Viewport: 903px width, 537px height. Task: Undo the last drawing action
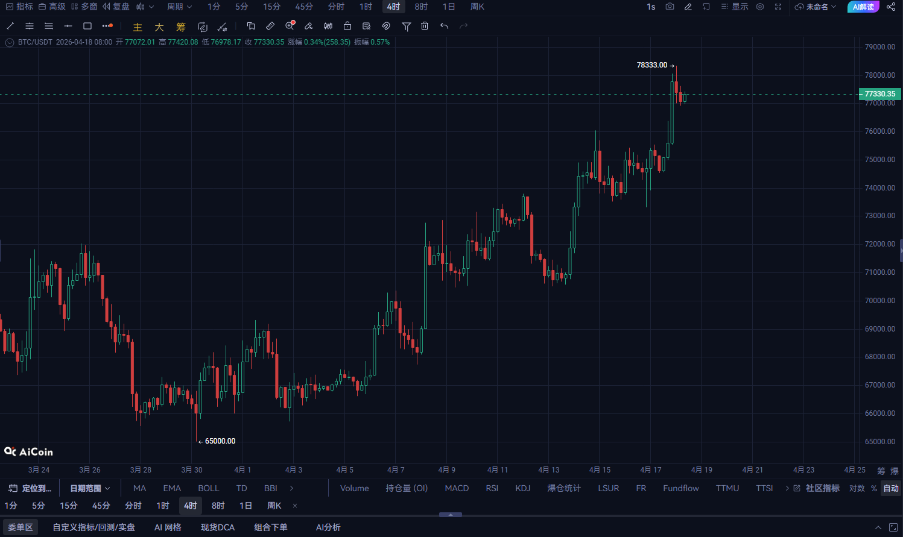pyautogui.click(x=445, y=27)
